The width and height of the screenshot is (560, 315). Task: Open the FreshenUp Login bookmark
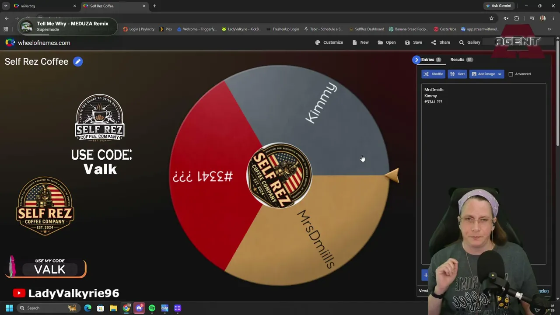[283, 29]
